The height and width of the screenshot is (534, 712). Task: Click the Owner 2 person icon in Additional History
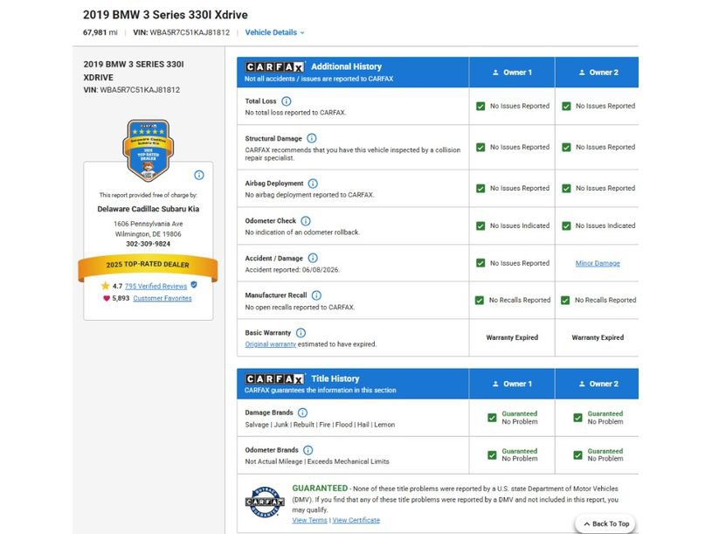click(x=582, y=73)
